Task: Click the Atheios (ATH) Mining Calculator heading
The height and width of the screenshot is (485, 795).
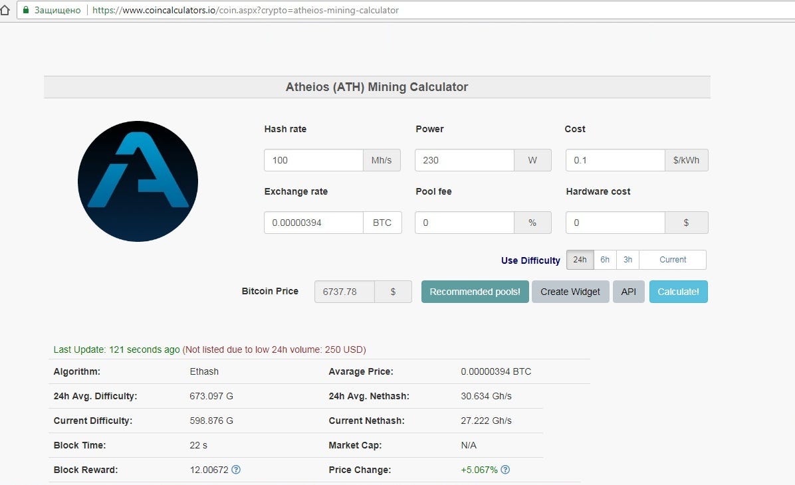Action: click(x=377, y=87)
